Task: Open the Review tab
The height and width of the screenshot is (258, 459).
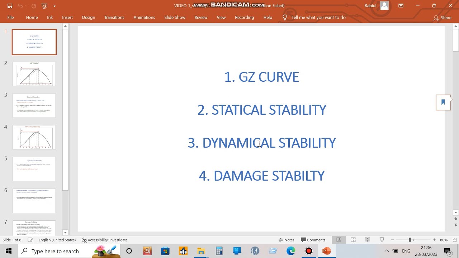Action: [201, 17]
